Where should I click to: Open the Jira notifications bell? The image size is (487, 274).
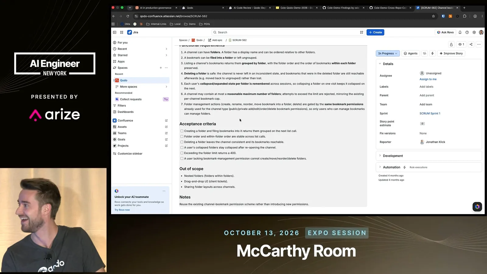tap(460, 32)
